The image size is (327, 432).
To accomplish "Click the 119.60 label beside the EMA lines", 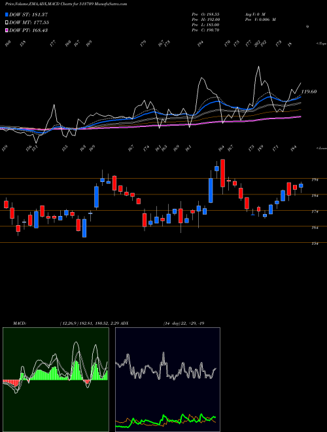I will click(309, 92).
